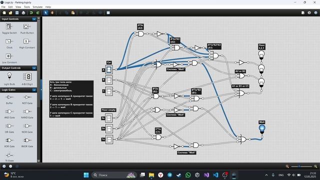The image size is (320, 180).
Task: Pick 4-Bit Digit from Output Controls
Action: [x=27, y=78]
